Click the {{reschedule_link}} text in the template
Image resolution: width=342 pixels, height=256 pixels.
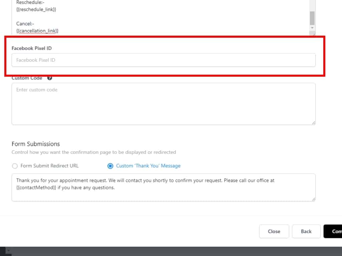point(36,9)
